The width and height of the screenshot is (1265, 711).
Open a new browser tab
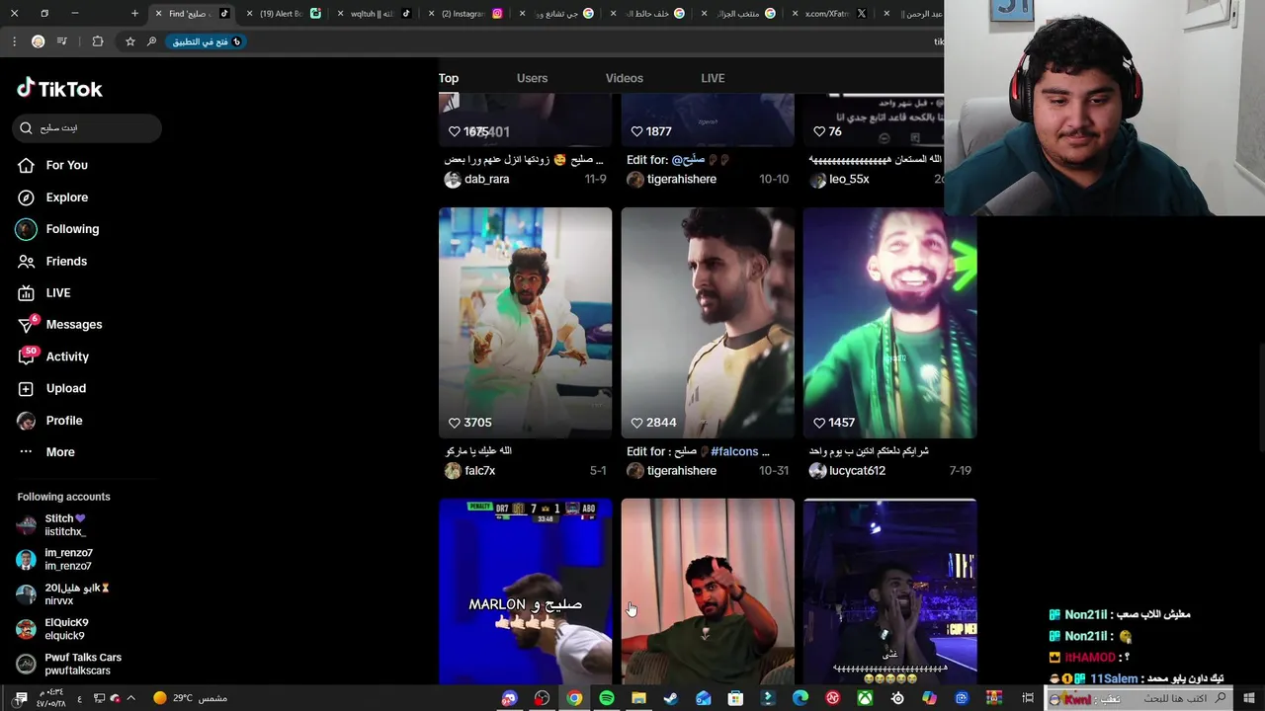[135, 14]
